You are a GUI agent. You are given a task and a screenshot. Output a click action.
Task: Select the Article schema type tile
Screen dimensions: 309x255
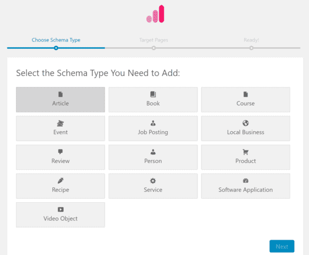click(60, 99)
